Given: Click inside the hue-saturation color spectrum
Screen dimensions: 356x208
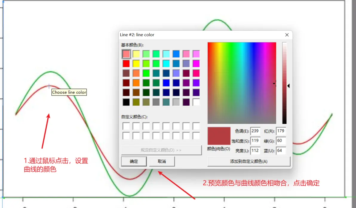Looking at the screenshot, I should point(242,83).
